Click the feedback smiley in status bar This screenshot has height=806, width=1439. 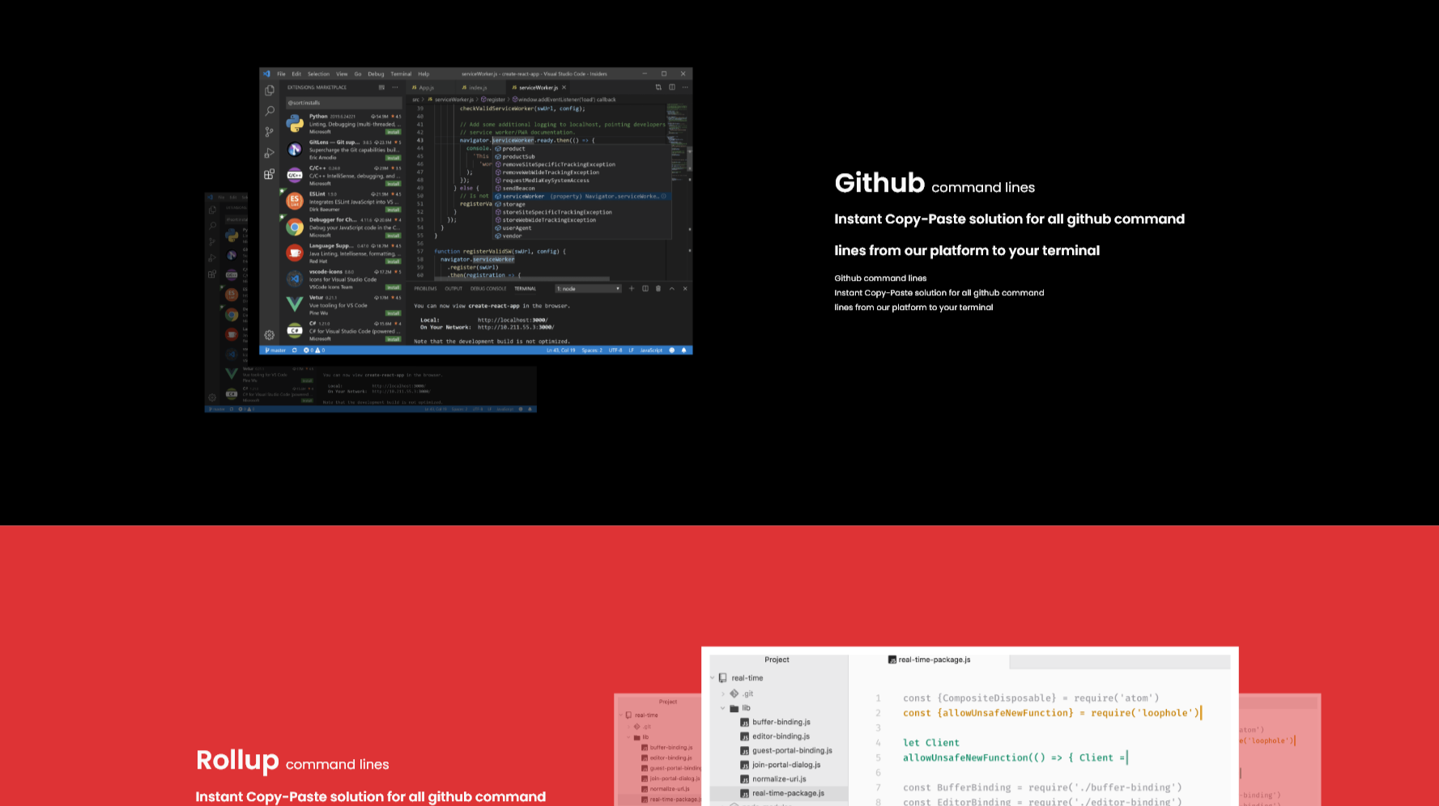pyautogui.click(x=671, y=350)
